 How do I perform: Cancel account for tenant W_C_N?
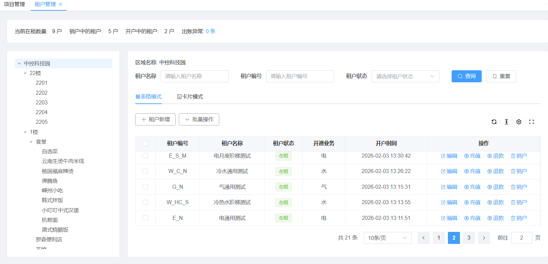(519, 171)
